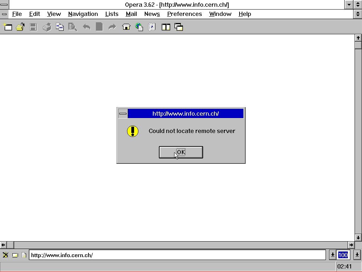Click the Tile windows side-by-side icon
362x272 pixels.
[x=166, y=27]
